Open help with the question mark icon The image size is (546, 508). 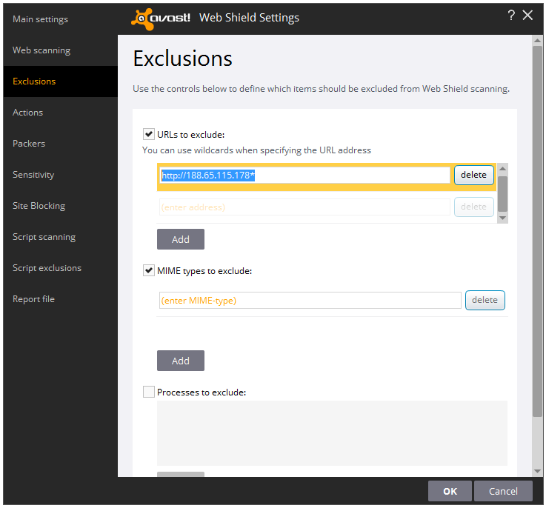coord(511,15)
